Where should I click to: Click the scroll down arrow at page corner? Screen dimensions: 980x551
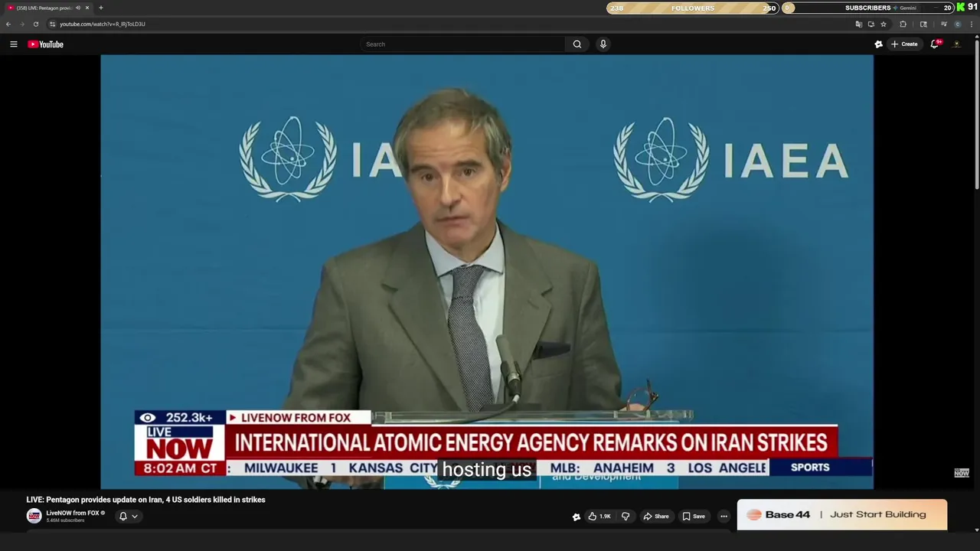point(976,529)
